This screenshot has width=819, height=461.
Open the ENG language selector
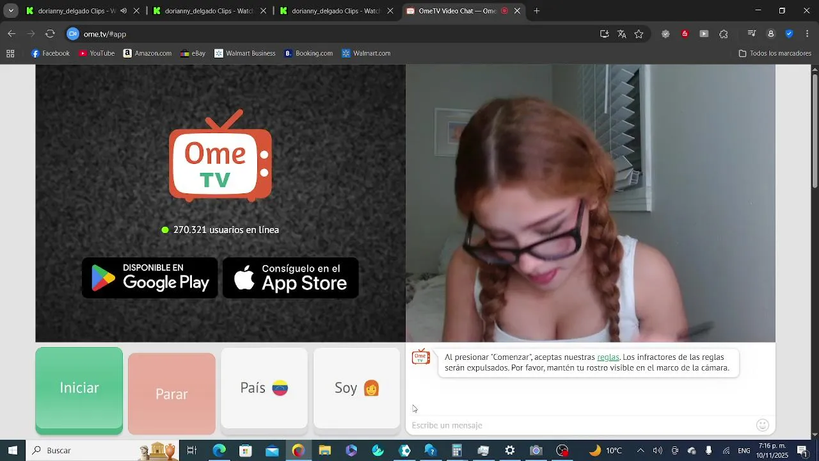point(744,450)
